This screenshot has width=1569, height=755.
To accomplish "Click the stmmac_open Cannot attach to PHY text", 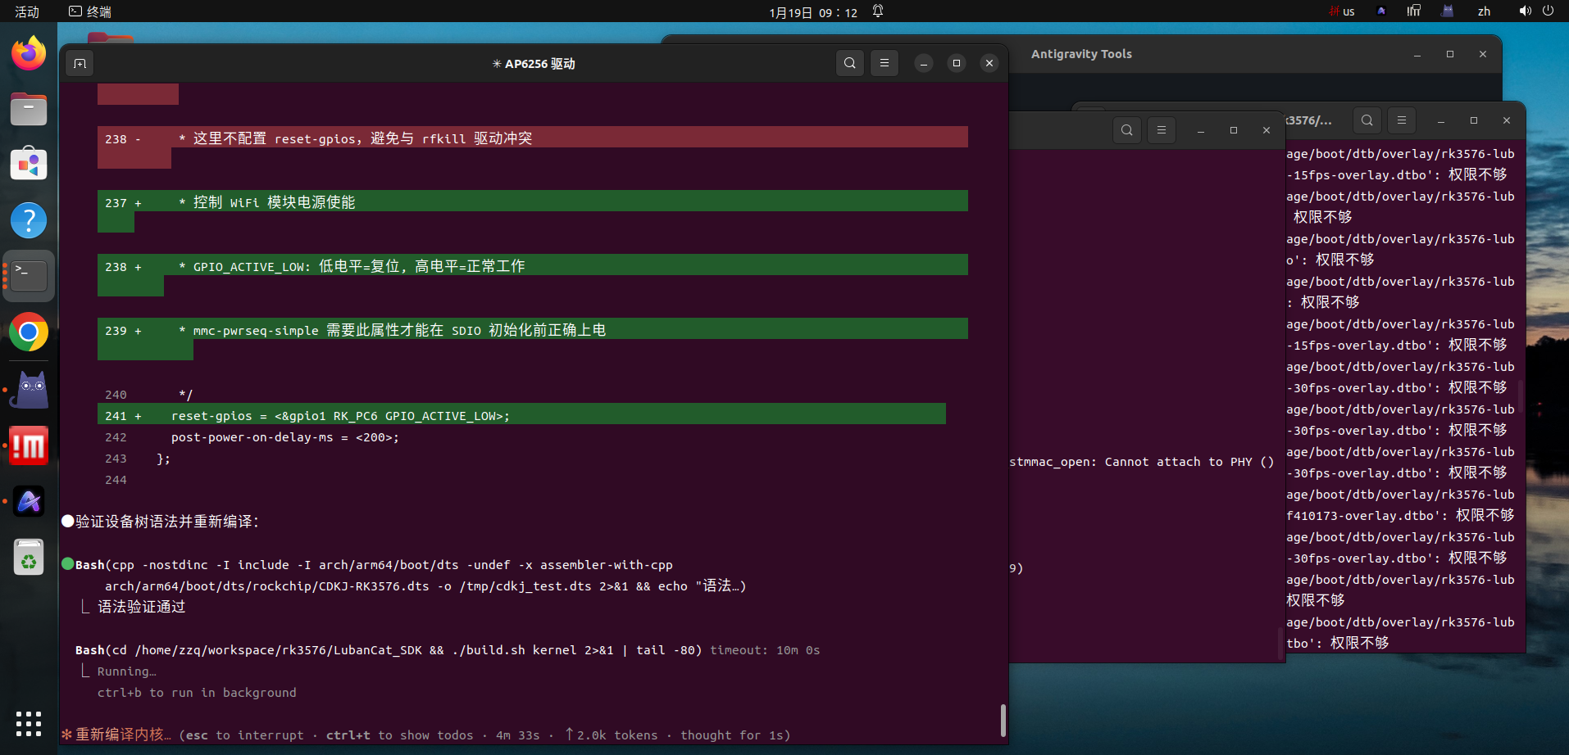I will [x=1141, y=462].
